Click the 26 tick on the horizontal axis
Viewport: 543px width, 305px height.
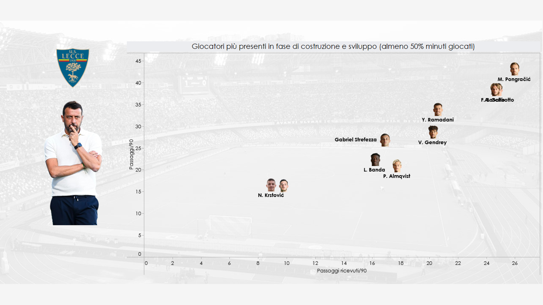(x=514, y=263)
